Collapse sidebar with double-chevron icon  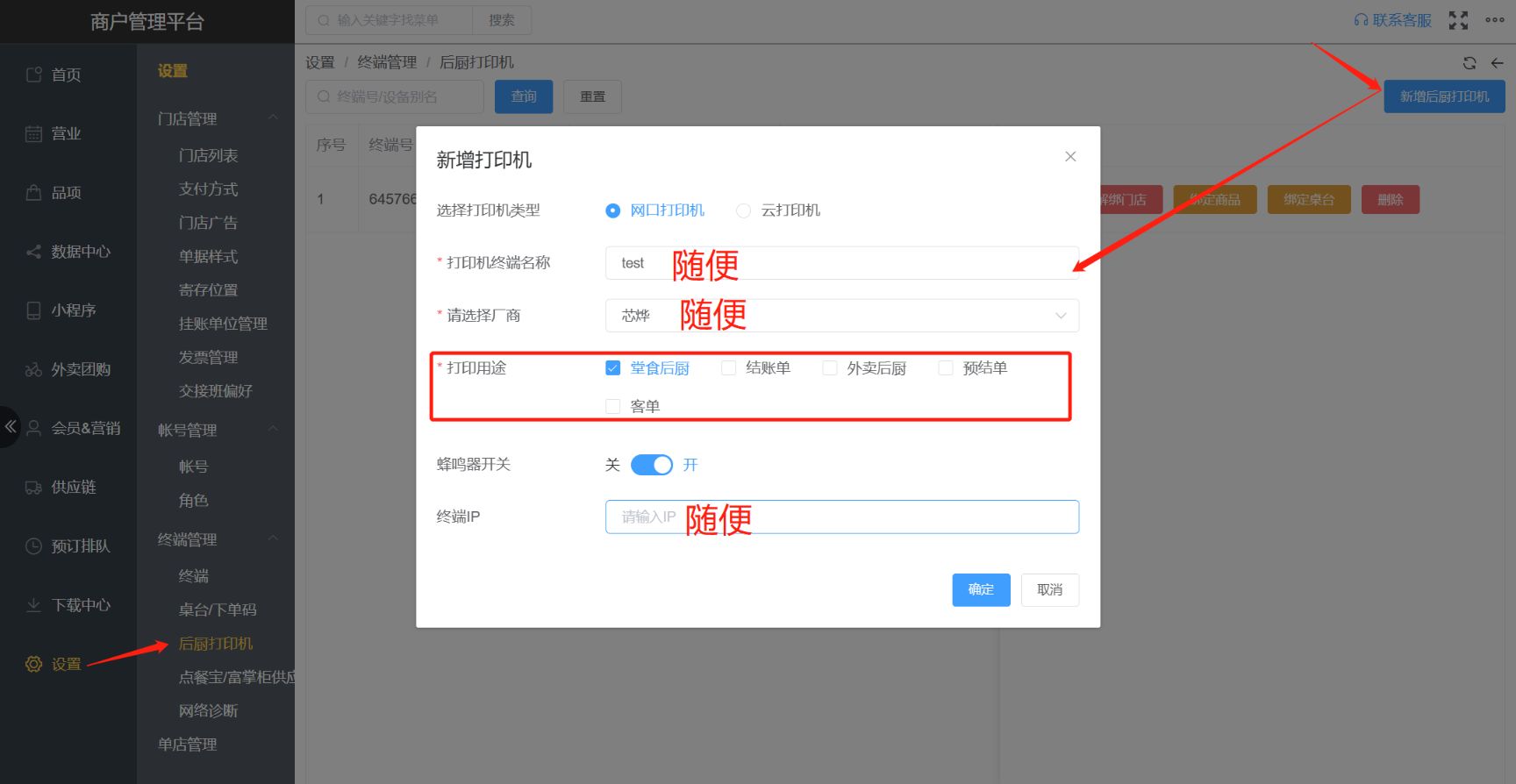click(11, 427)
